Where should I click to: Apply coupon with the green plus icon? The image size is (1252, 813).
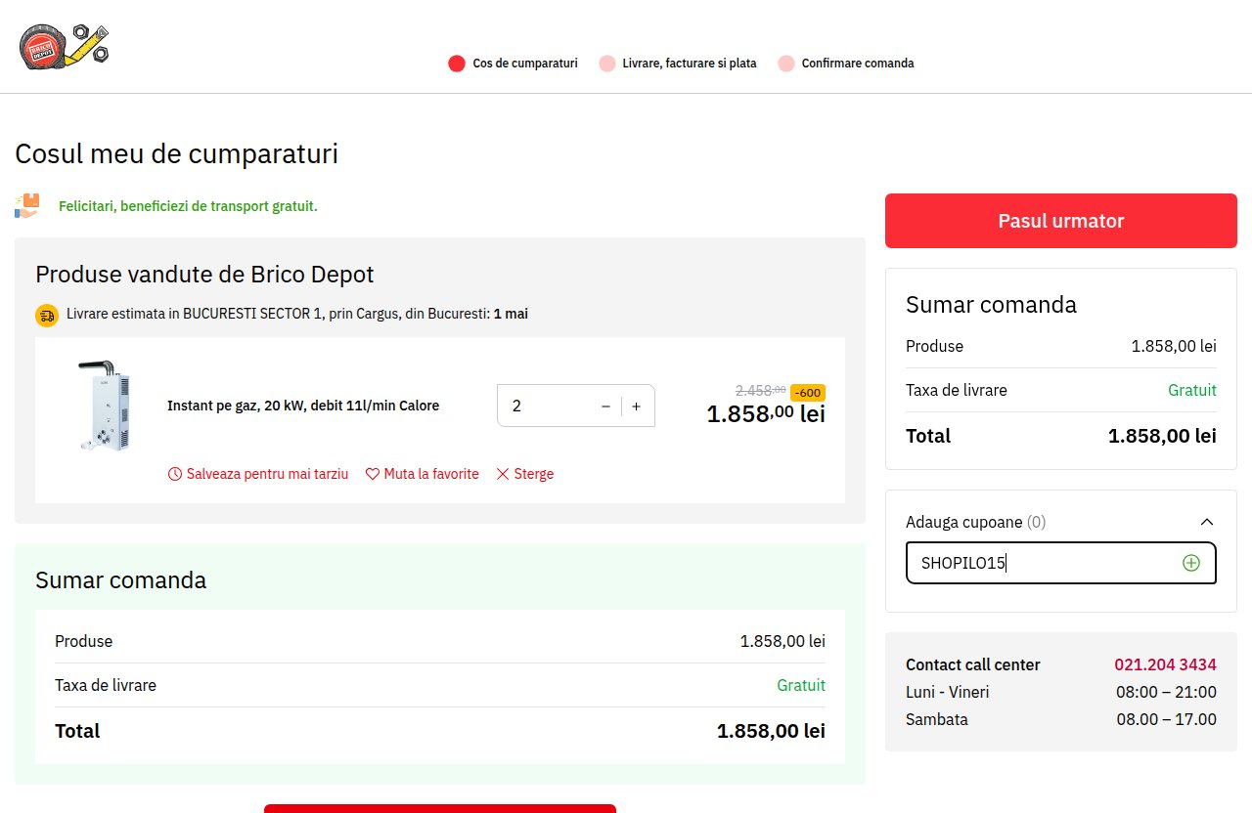(x=1191, y=563)
